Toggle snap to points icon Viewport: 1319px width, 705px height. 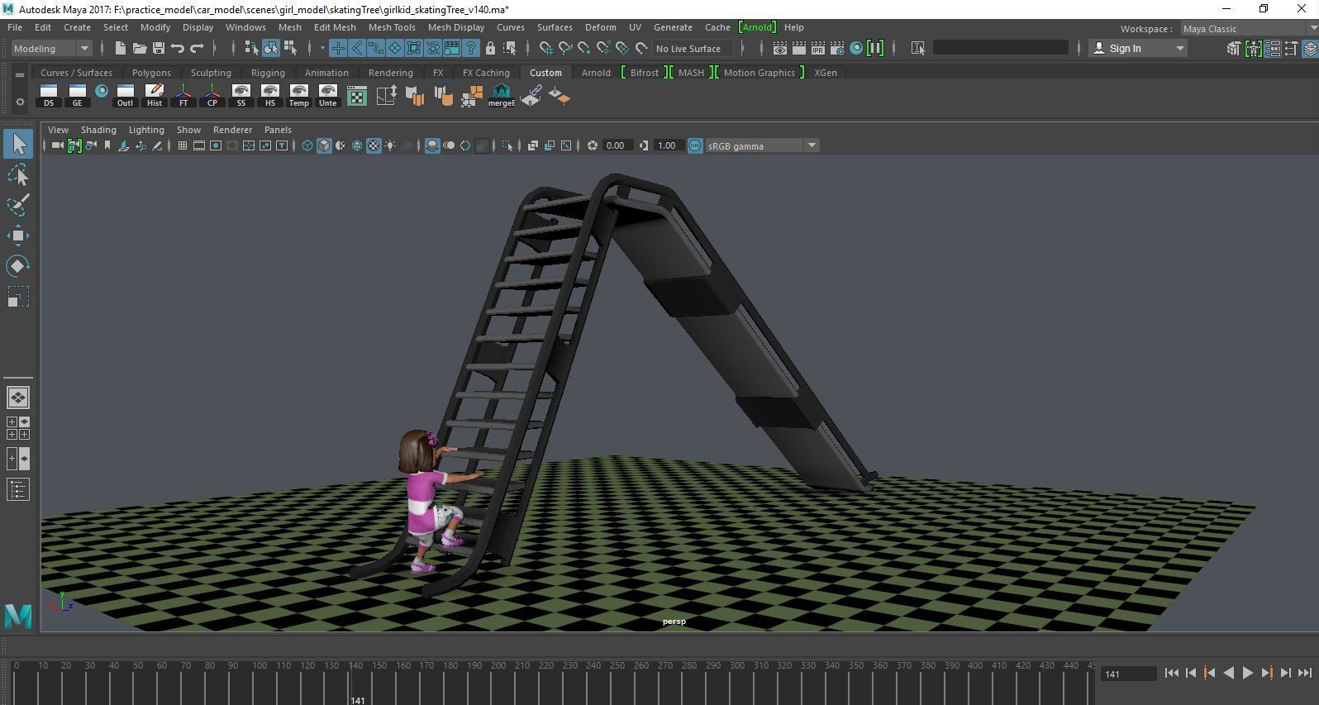[585, 48]
